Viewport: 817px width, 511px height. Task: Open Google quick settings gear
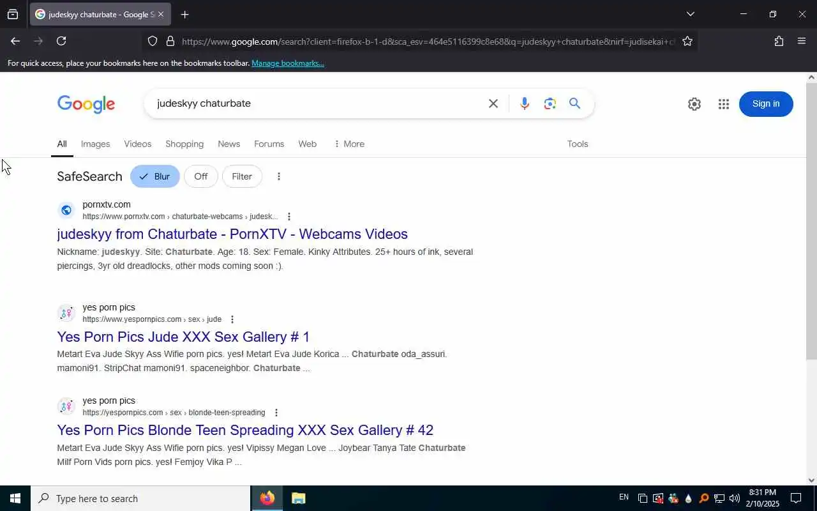pyautogui.click(x=694, y=104)
